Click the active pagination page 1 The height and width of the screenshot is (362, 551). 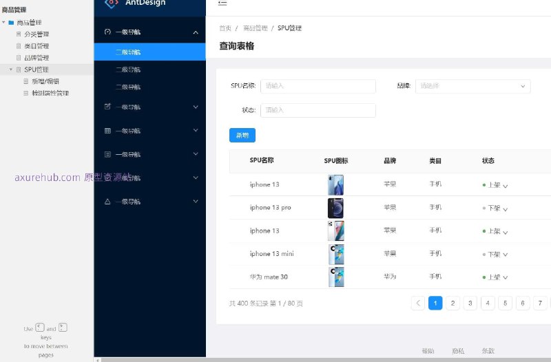coord(435,303)
